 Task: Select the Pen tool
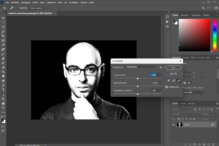pos(3,85)
